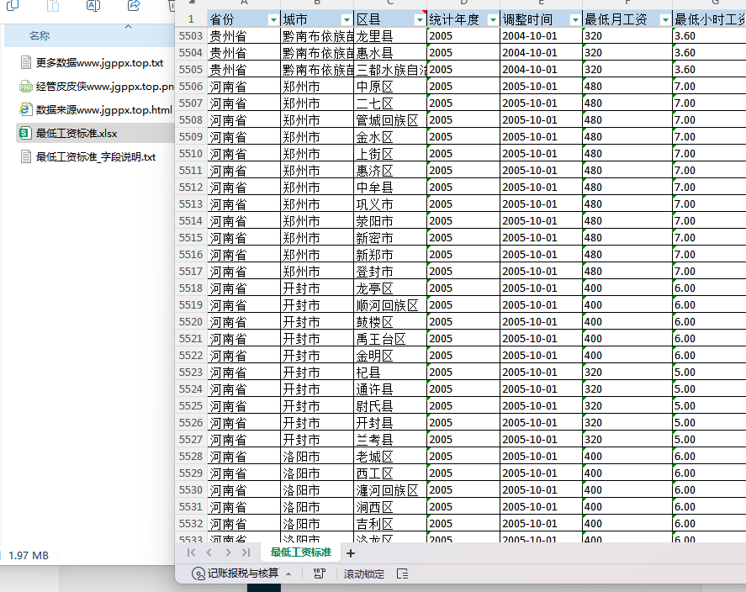This screenshot has width=746, height=592.
Task: Click cell 中牟县 in row 5512
Action: click(x=390, y=188)
